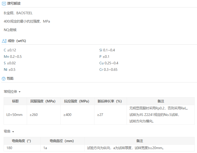Click the ≥400 tensile strength cell
The image size is (197, 153).
pyautogui.click(x=77, y=115)
